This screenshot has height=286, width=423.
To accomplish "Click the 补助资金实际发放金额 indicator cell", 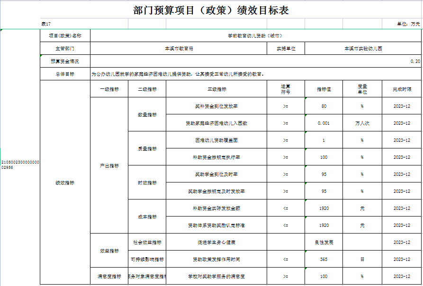I will pyautogui.click(x=216, y=208).
